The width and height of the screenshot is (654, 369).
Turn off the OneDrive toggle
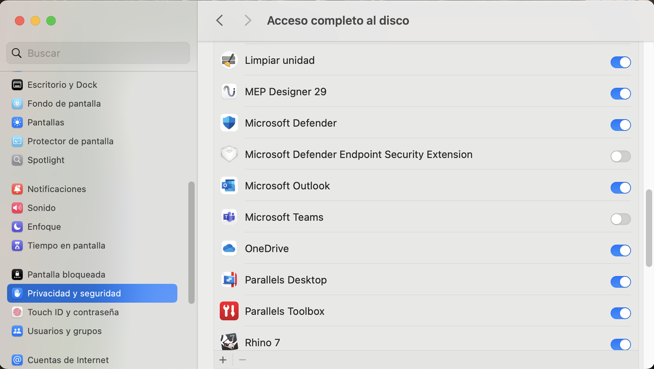(620, 251)
